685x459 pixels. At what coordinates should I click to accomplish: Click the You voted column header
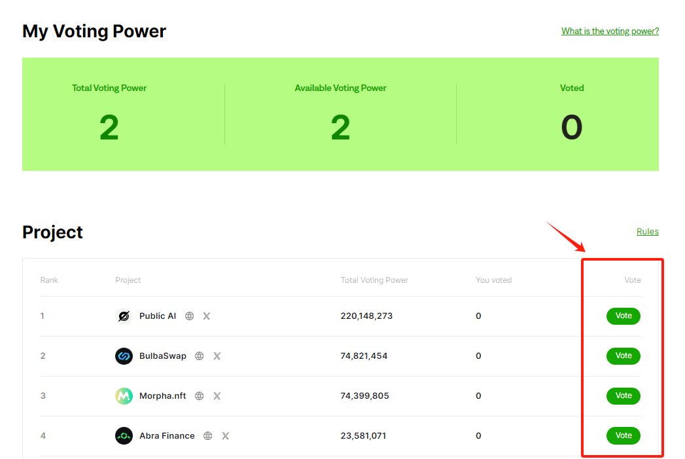pos(494,280)
